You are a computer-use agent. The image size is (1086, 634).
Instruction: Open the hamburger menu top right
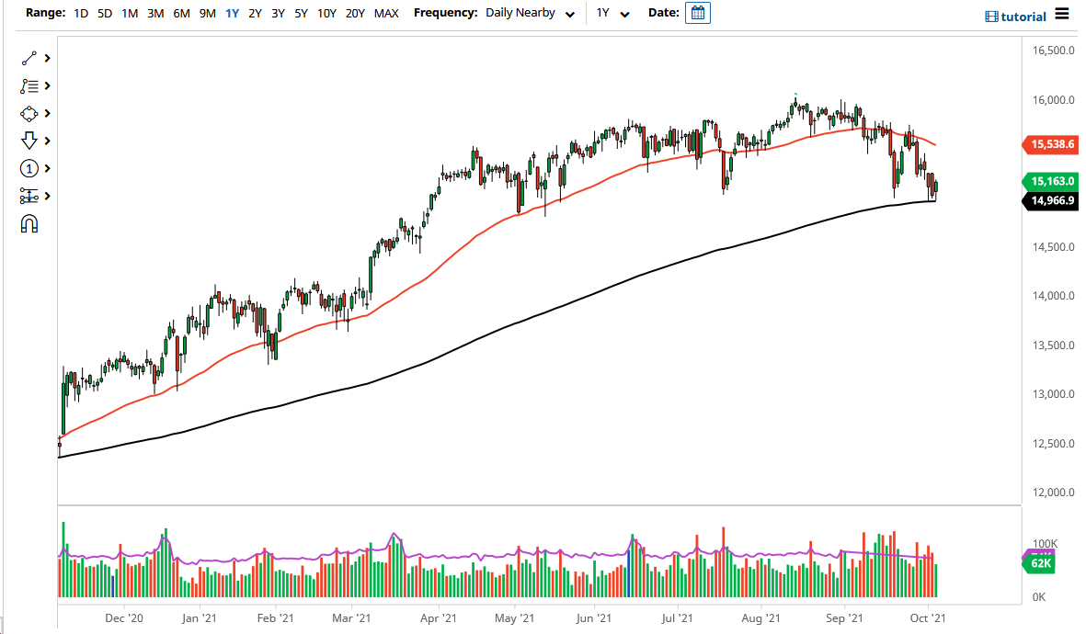1060,16
